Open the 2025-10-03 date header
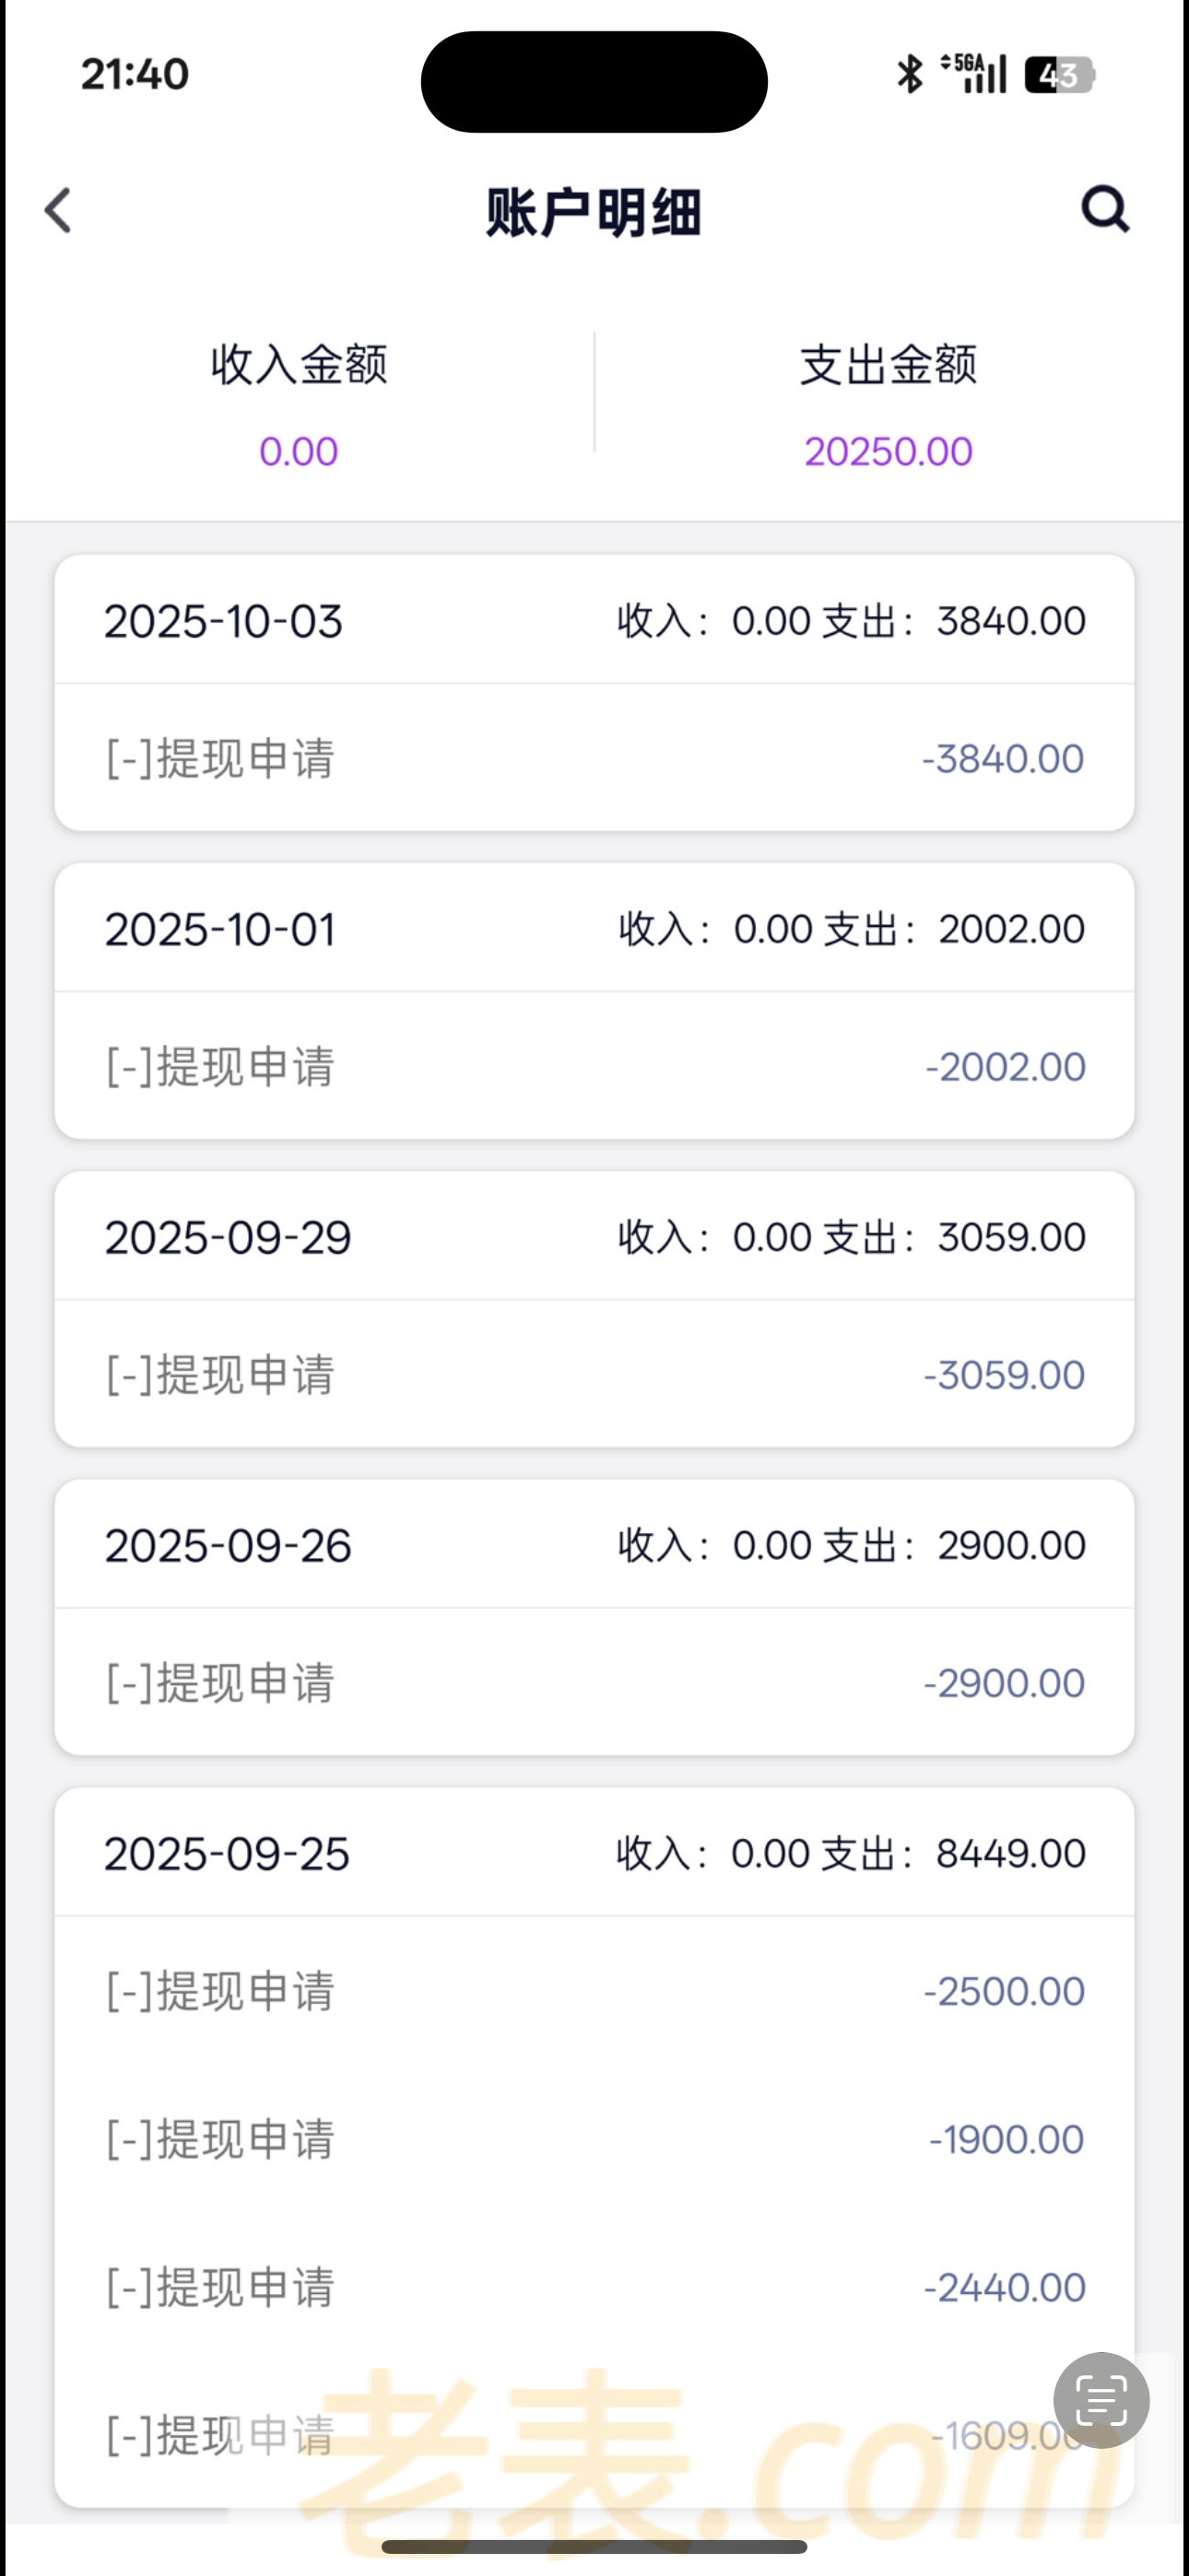1189x2576 pixels. (x=223, y=621)
